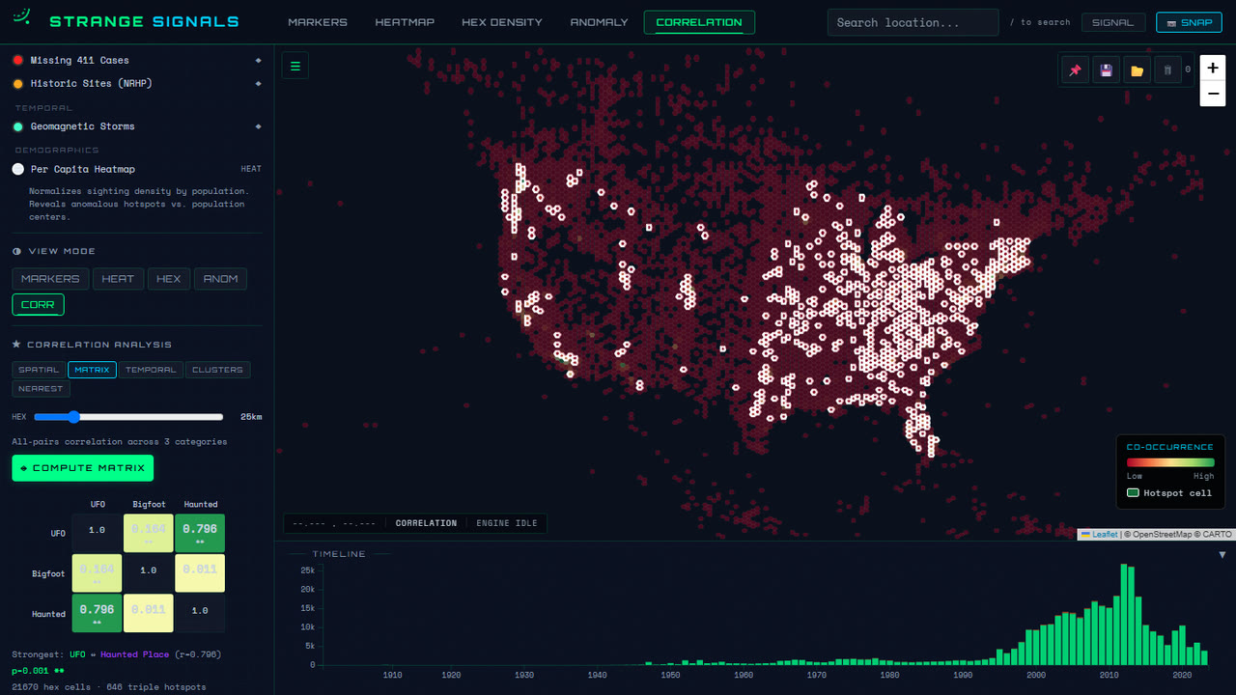Image resolution: width=1236 pixels, height=695 pixels.
Task: Click the diamond icon beside Historic Sites
Action: click(x=258, y=83)
